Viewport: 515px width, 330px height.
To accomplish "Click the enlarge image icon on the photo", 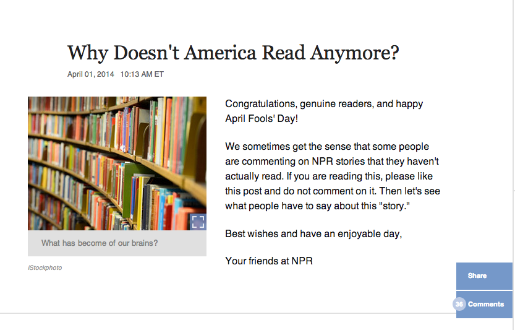I will tap(198, 222).
